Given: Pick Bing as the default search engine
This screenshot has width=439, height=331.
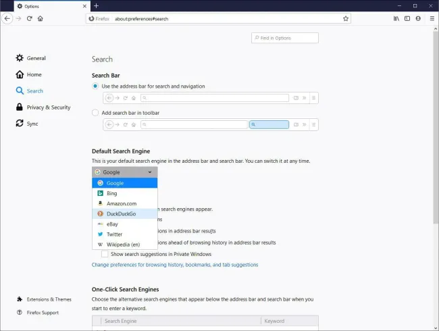Looking at the screenshot, I should pyautogui.click(x=111, y=193).
